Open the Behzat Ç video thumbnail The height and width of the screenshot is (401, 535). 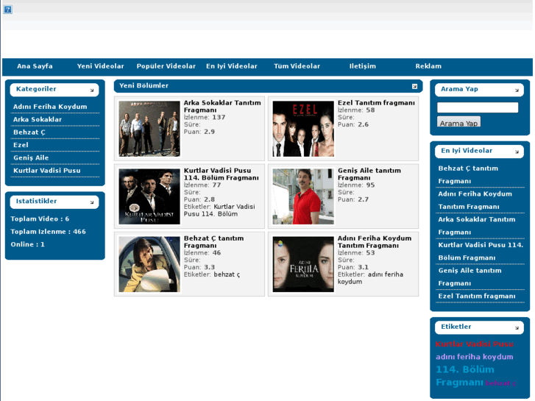149,264
